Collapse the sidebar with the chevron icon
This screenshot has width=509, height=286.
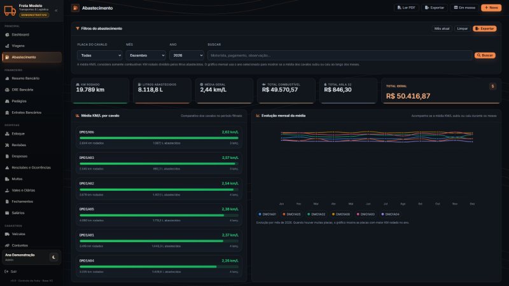coord(56,10)
